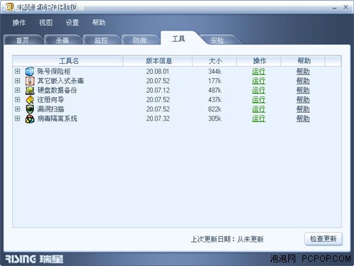Open 帮助 link for 注册向导
This screenshot has height=266, width=354.
[303, 100]
